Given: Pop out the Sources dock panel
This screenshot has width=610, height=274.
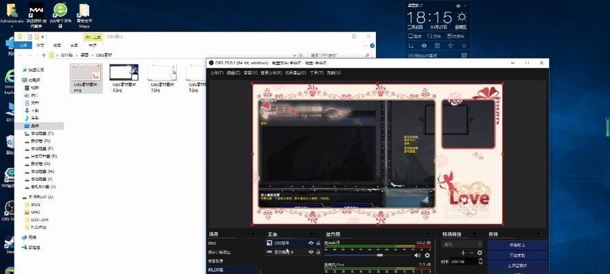Looking at the screenshot, I should click(312, 234).
